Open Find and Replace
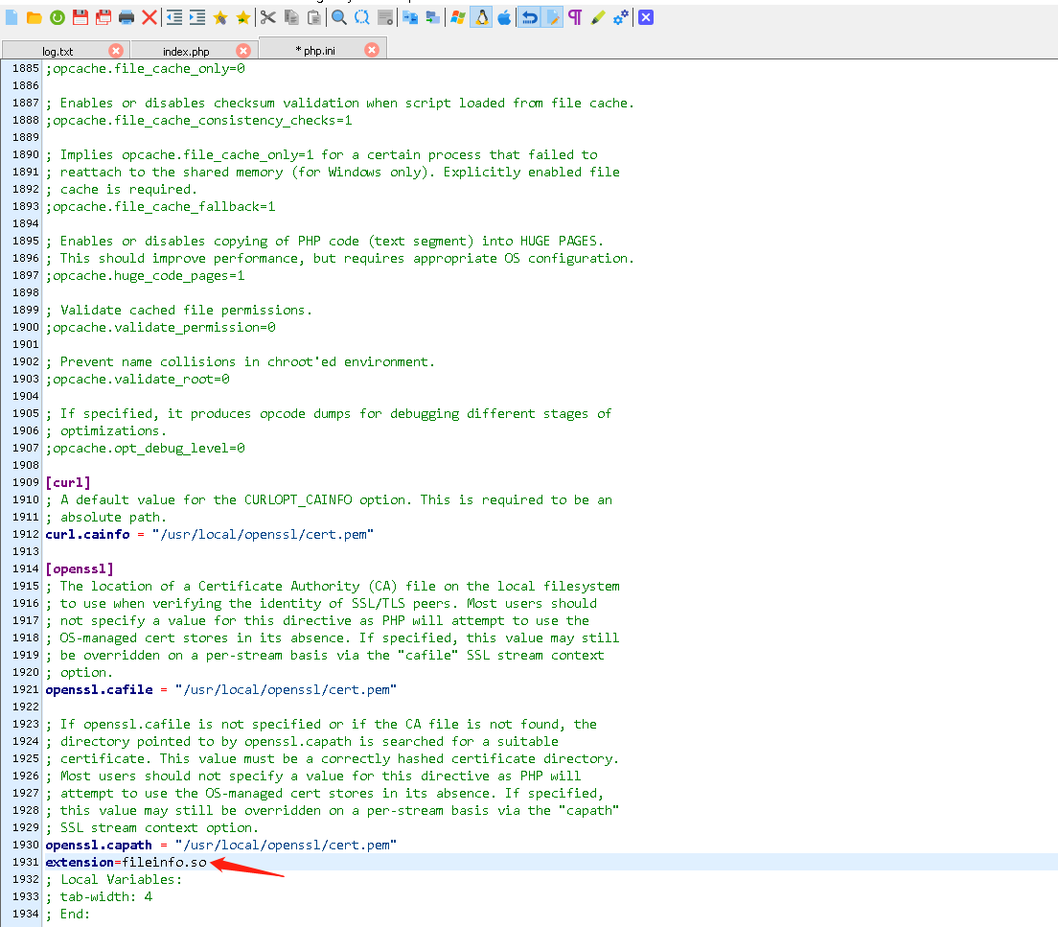 click(x=361, y=16)
